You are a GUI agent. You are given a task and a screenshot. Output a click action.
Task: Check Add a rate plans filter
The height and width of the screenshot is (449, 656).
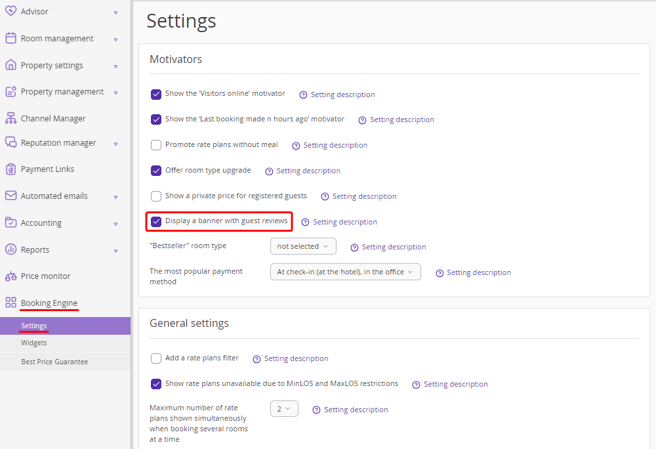(156, 358)
